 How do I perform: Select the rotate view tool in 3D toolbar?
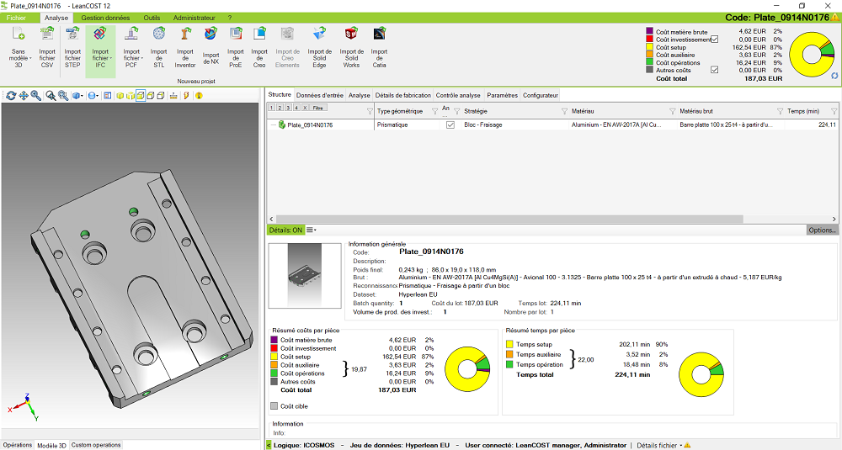click(x=11, y=96)
